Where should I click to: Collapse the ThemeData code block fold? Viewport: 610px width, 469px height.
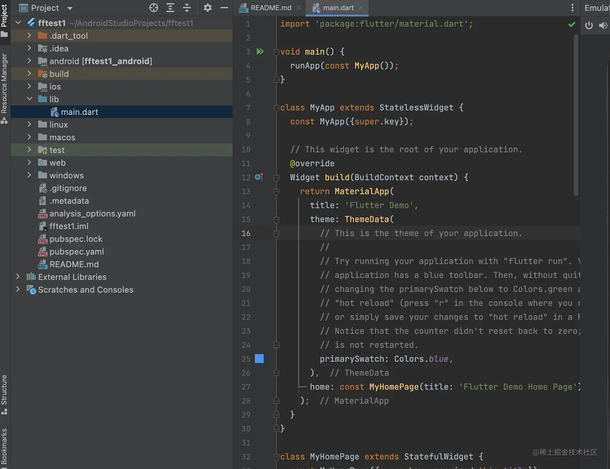click(276, 220)
